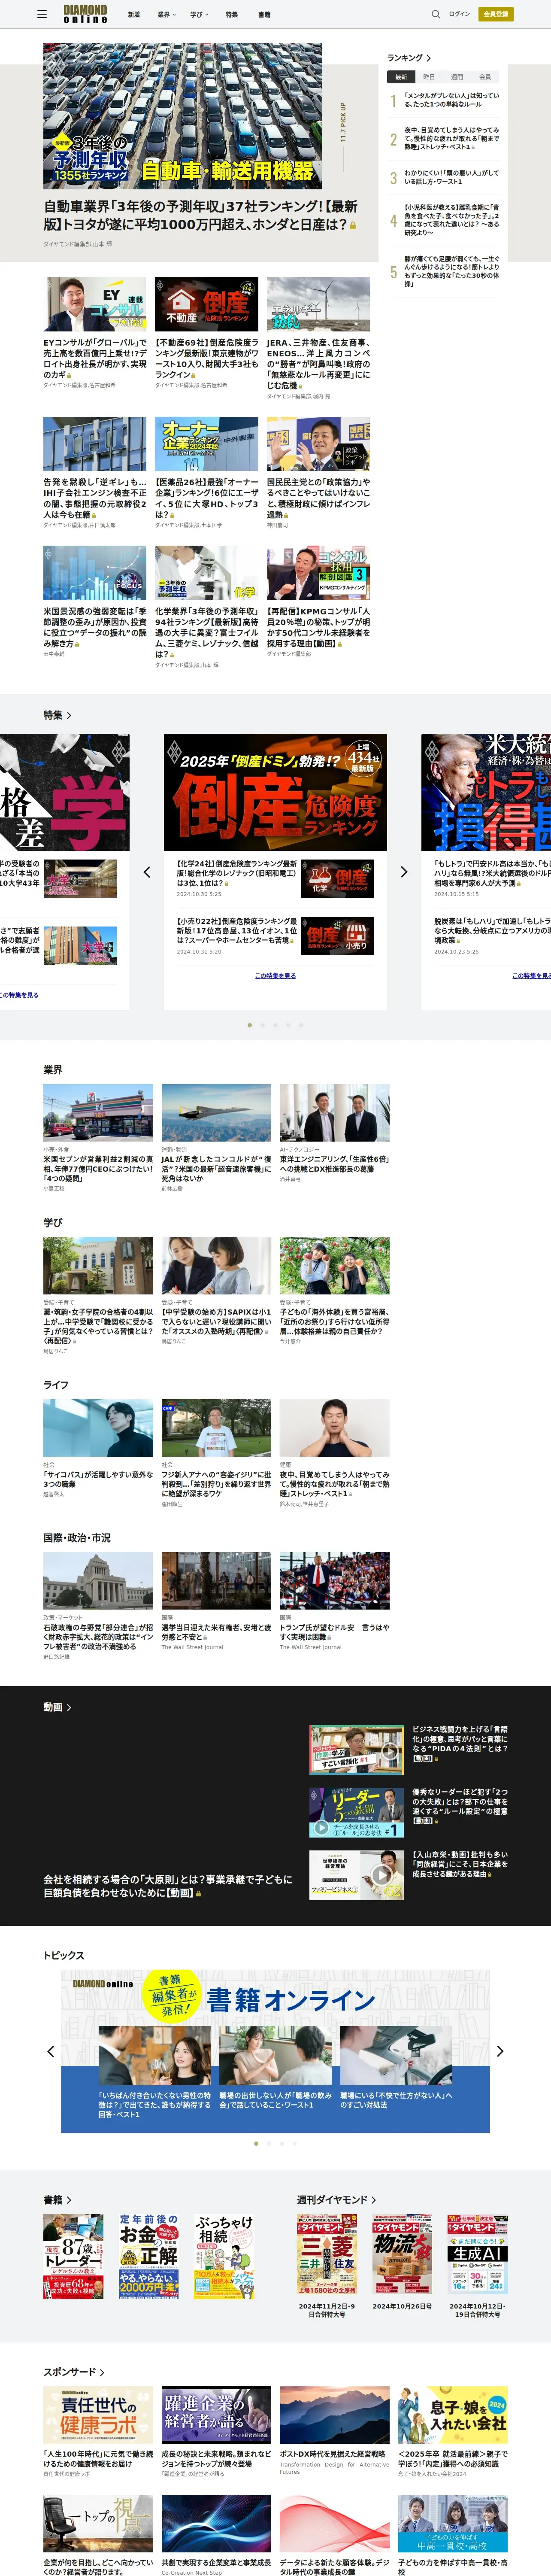
Task: Select the 新着 menu item
Action: (x=134, y=15)
